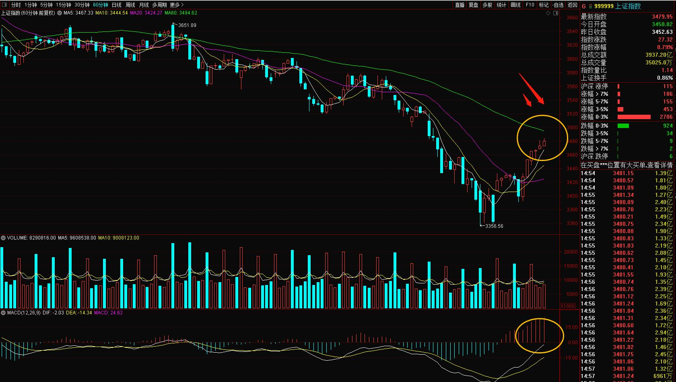The width and height of the screenshot is (676, 382).
Task: Toggle 多股 multi-stock view
Action: [487, 5]
